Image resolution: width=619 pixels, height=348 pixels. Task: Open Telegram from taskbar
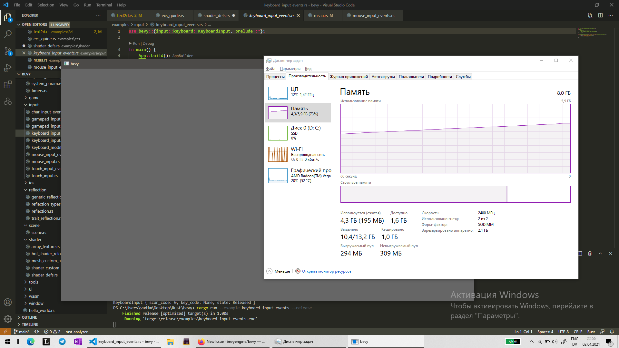[62, 342]
